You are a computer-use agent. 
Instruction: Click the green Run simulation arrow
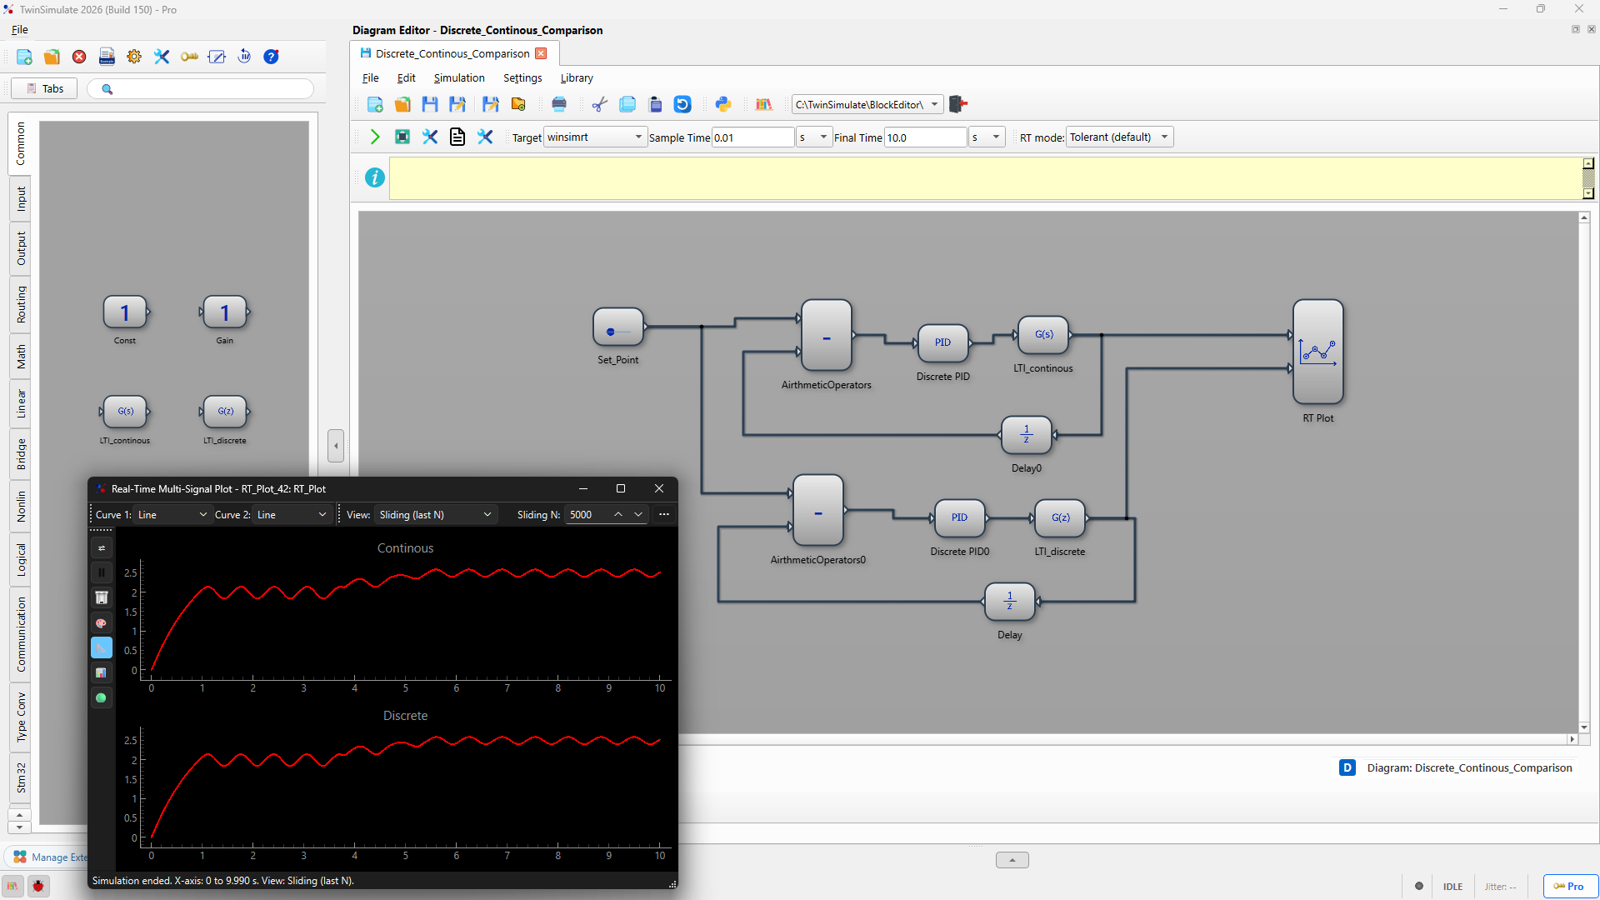click(375, 137)
